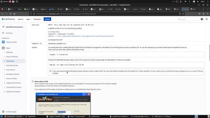
Task: Click Firefox launcher icon in top panel
Action: (x=10, y=1)
